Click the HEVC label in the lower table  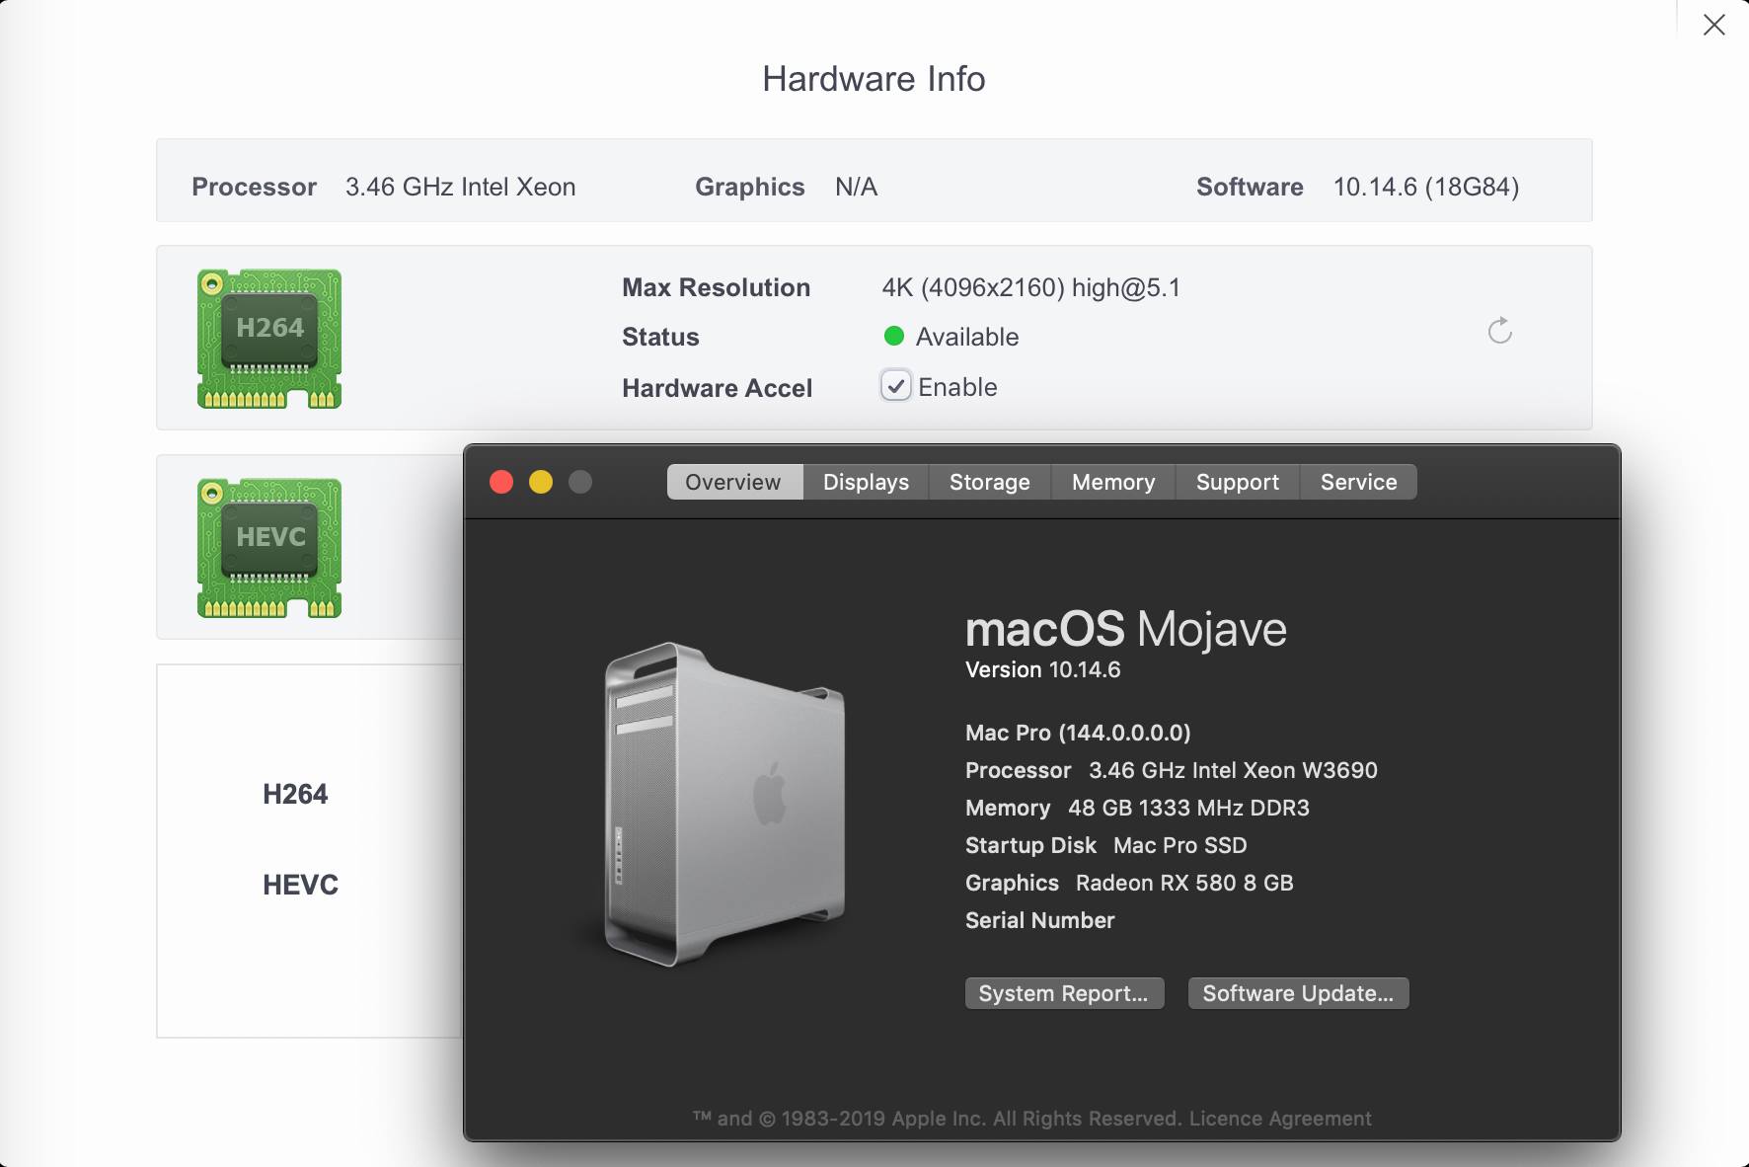click(300, 885)
